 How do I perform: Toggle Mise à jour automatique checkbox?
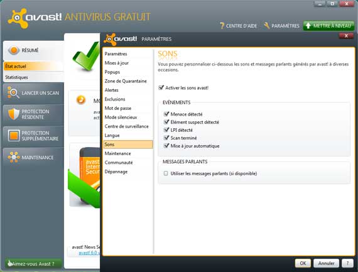point(166,146)
